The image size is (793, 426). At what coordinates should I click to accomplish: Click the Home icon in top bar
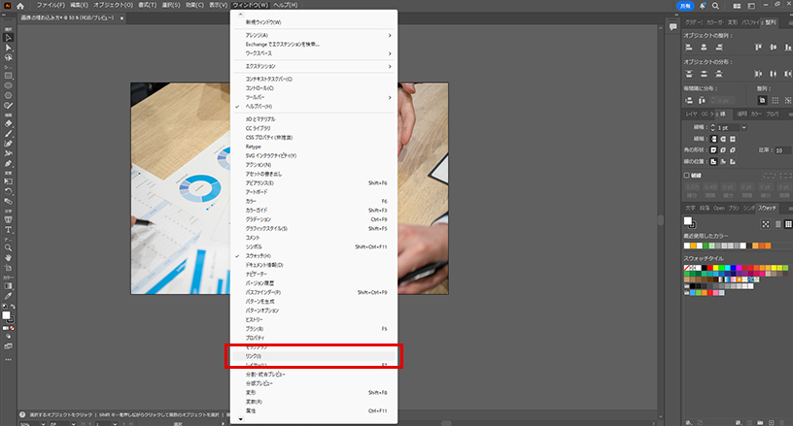[x=19, y=6]
